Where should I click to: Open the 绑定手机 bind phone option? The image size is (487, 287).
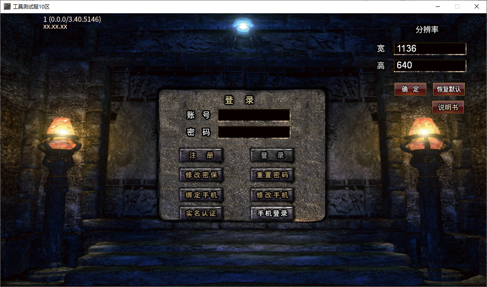coord(201,195)
